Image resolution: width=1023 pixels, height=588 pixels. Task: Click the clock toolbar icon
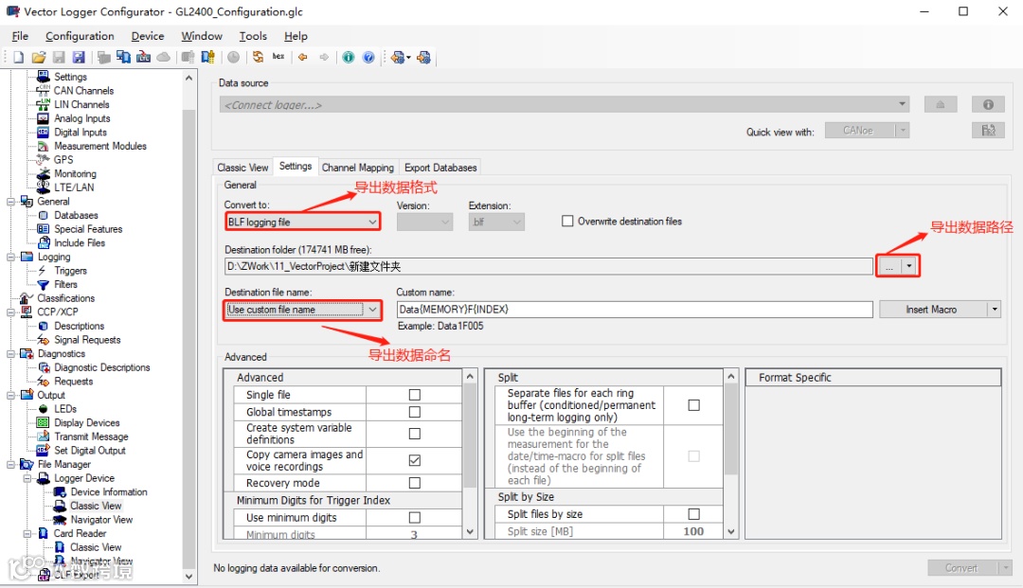click(x=234, y=58)
